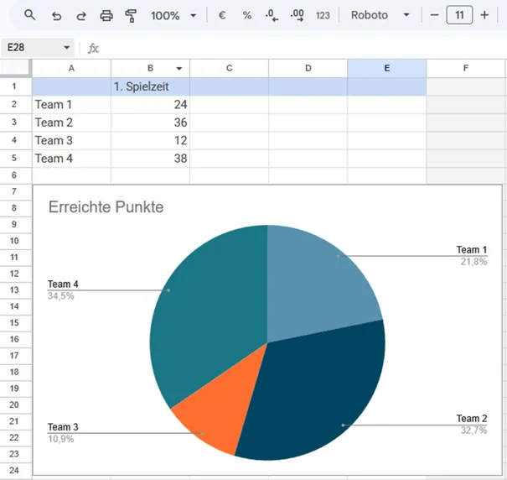
Task: Open column B header dropdown arrow
Action: click(x=178, y=68)
